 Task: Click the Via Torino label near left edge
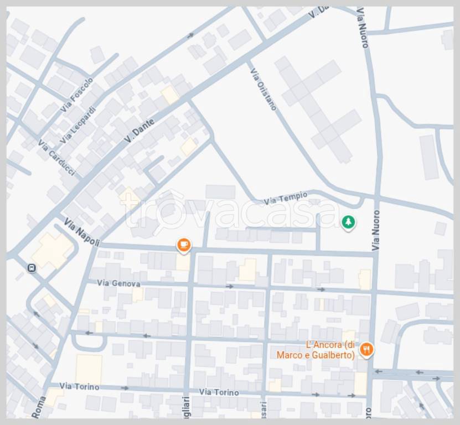coord(79,386)
